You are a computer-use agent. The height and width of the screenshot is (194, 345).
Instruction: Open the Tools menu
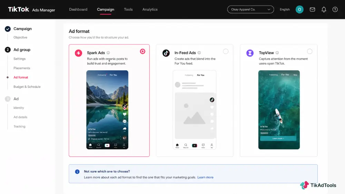pos(128,9)
